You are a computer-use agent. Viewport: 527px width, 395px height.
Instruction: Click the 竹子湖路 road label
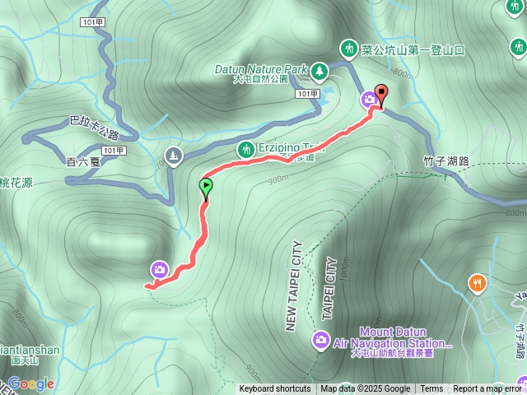point(446,161)
